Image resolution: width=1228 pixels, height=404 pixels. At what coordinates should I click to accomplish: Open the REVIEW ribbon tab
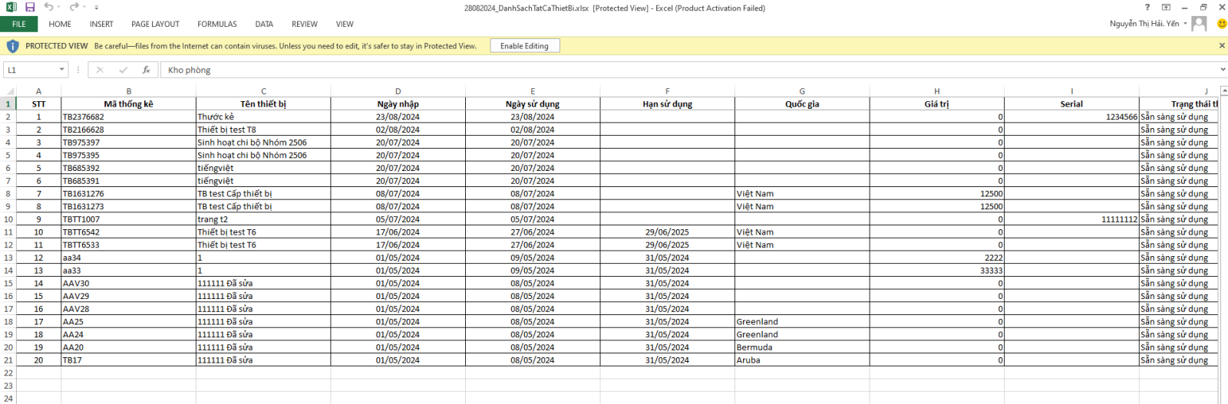(305, 24)
